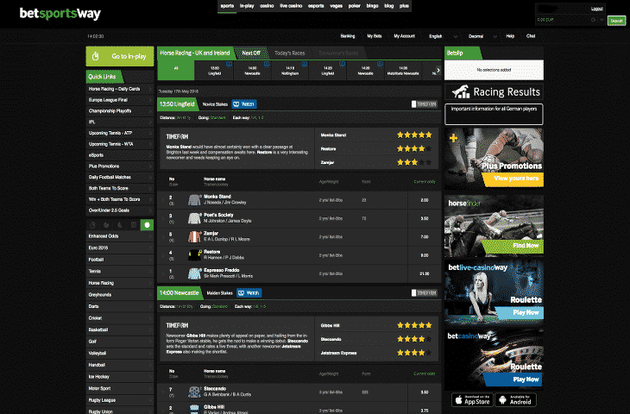
Task: Click live casino Roulette Play Now banner
Action: click(x=494, y=292)
